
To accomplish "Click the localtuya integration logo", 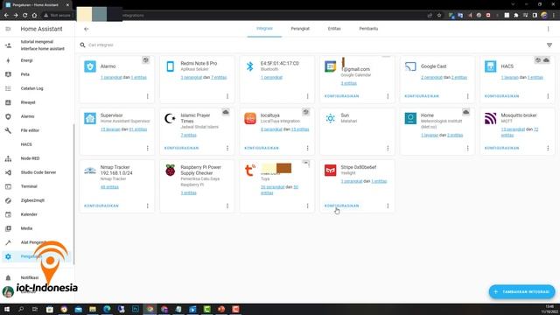I will [x=250, y=118].
